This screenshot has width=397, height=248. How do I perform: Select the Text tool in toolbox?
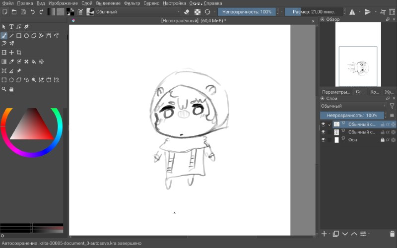pyautogui.click(x=11, y=27)
